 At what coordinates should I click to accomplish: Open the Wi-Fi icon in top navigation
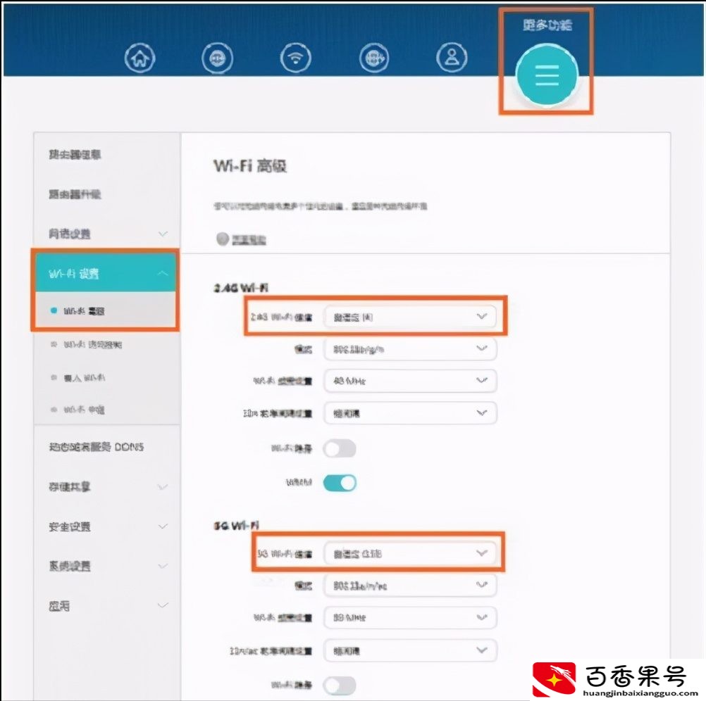point(295,58)
